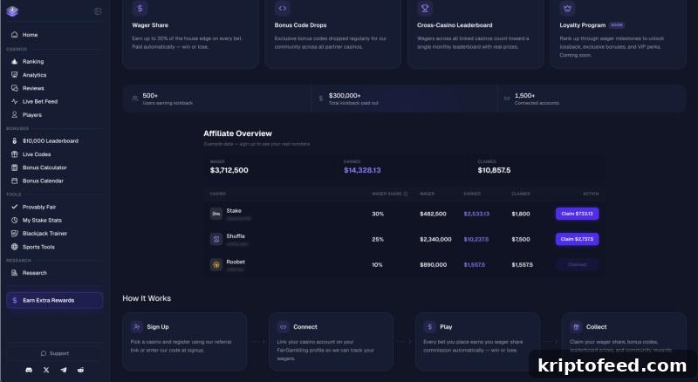
Task: Click the Wager Share dollar icon
Action: click(x=140, y=8)
